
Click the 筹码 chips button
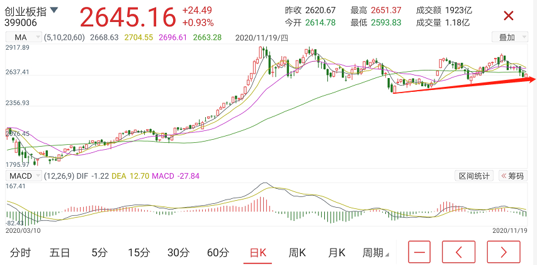[x=512, y=176]
